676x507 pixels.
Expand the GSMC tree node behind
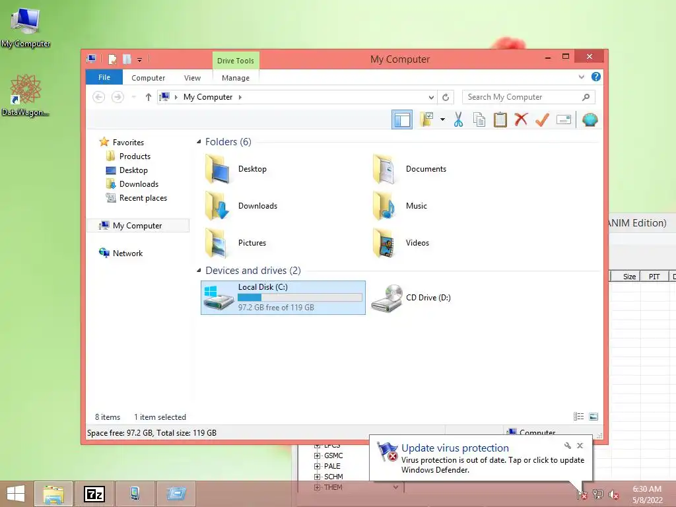(318, 456)
